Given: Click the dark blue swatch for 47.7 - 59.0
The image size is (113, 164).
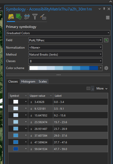Looking at the screenshot, I should tap(16, 149).
